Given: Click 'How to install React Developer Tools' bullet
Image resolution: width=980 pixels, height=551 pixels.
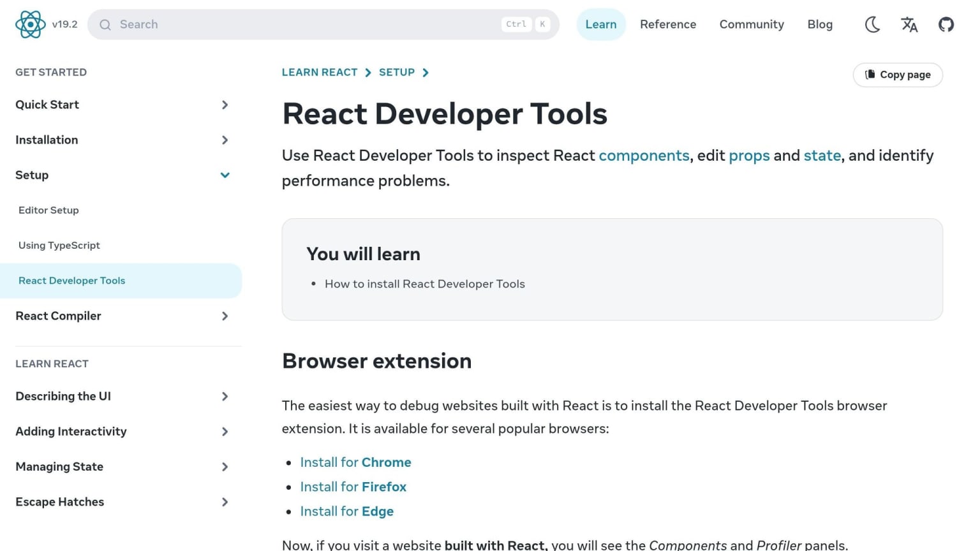Looking at the screenshot, I should (x=424, y=284).
